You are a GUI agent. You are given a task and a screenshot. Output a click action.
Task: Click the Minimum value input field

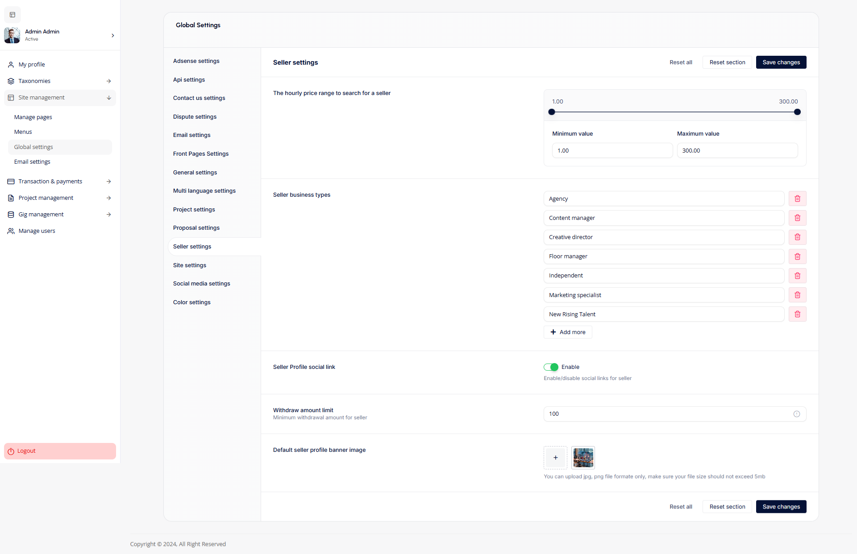click(x=612, y=151)
